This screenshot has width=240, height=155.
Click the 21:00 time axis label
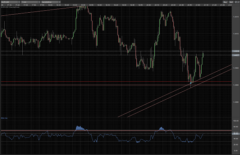click(x=198, y=5)
